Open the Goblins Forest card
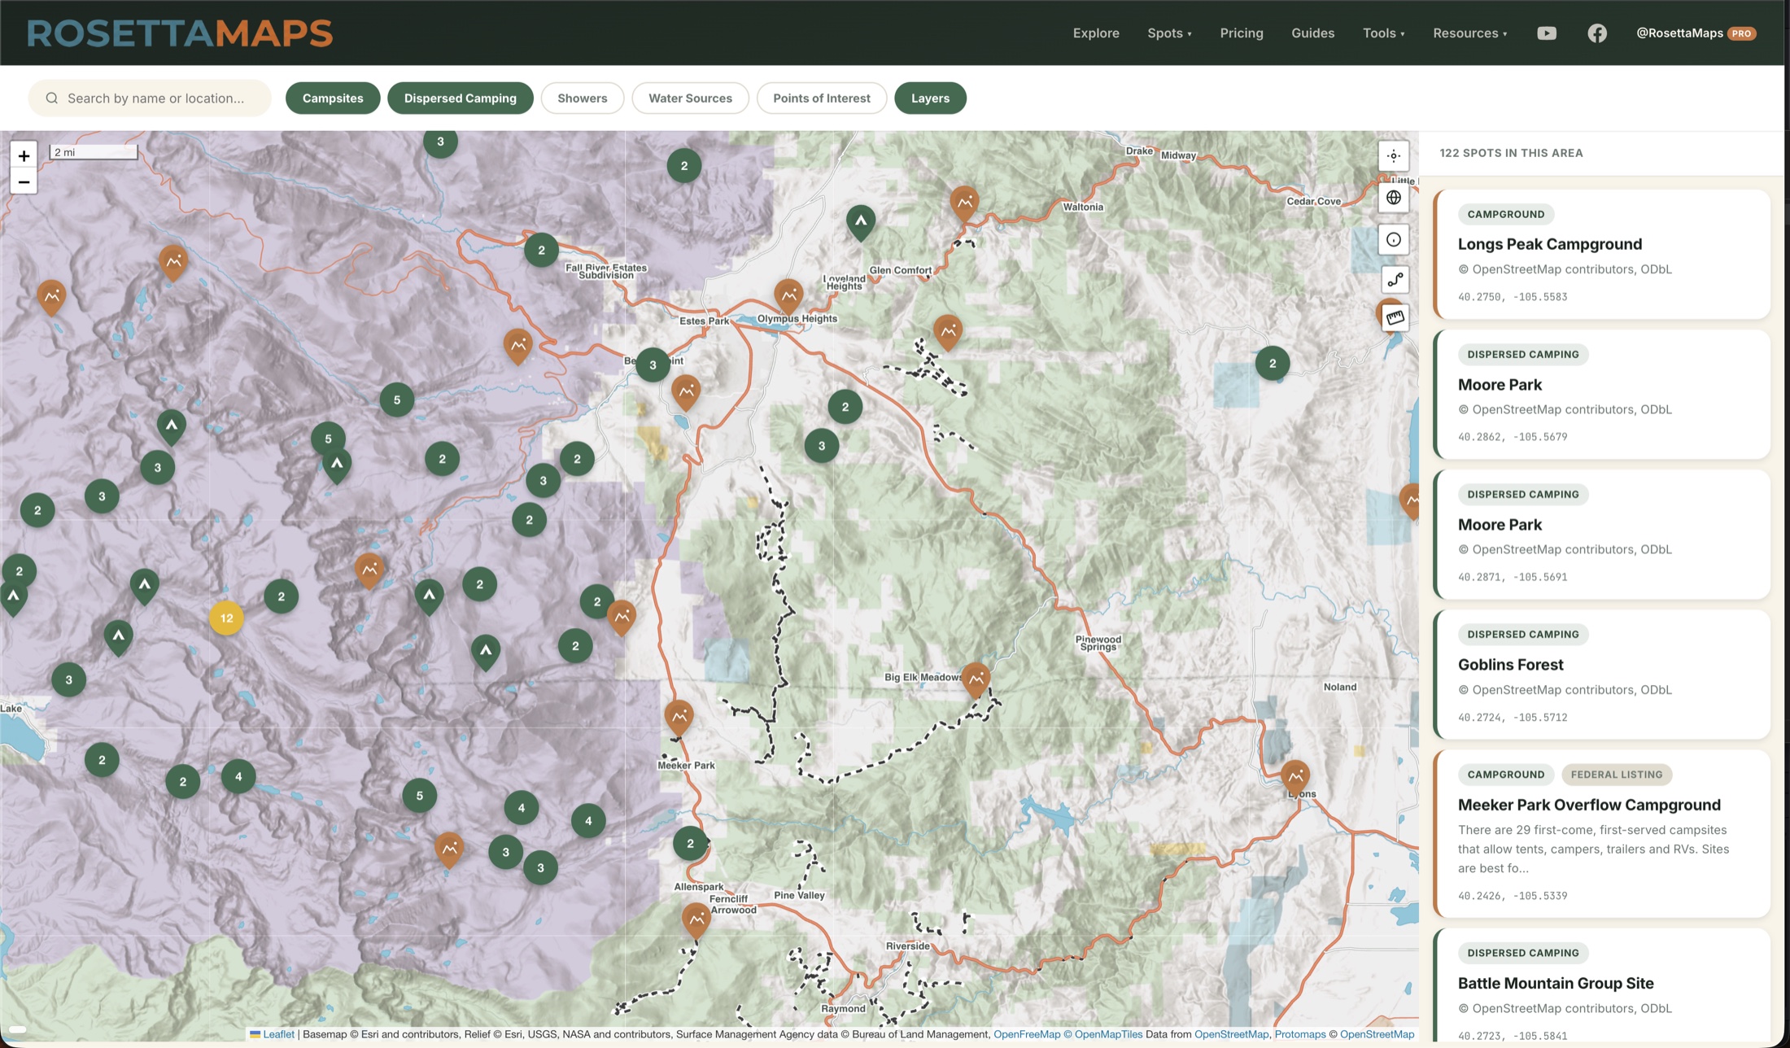Image resolution: width=1790 pixels, height=1048 pixels. coord(1601,675)
